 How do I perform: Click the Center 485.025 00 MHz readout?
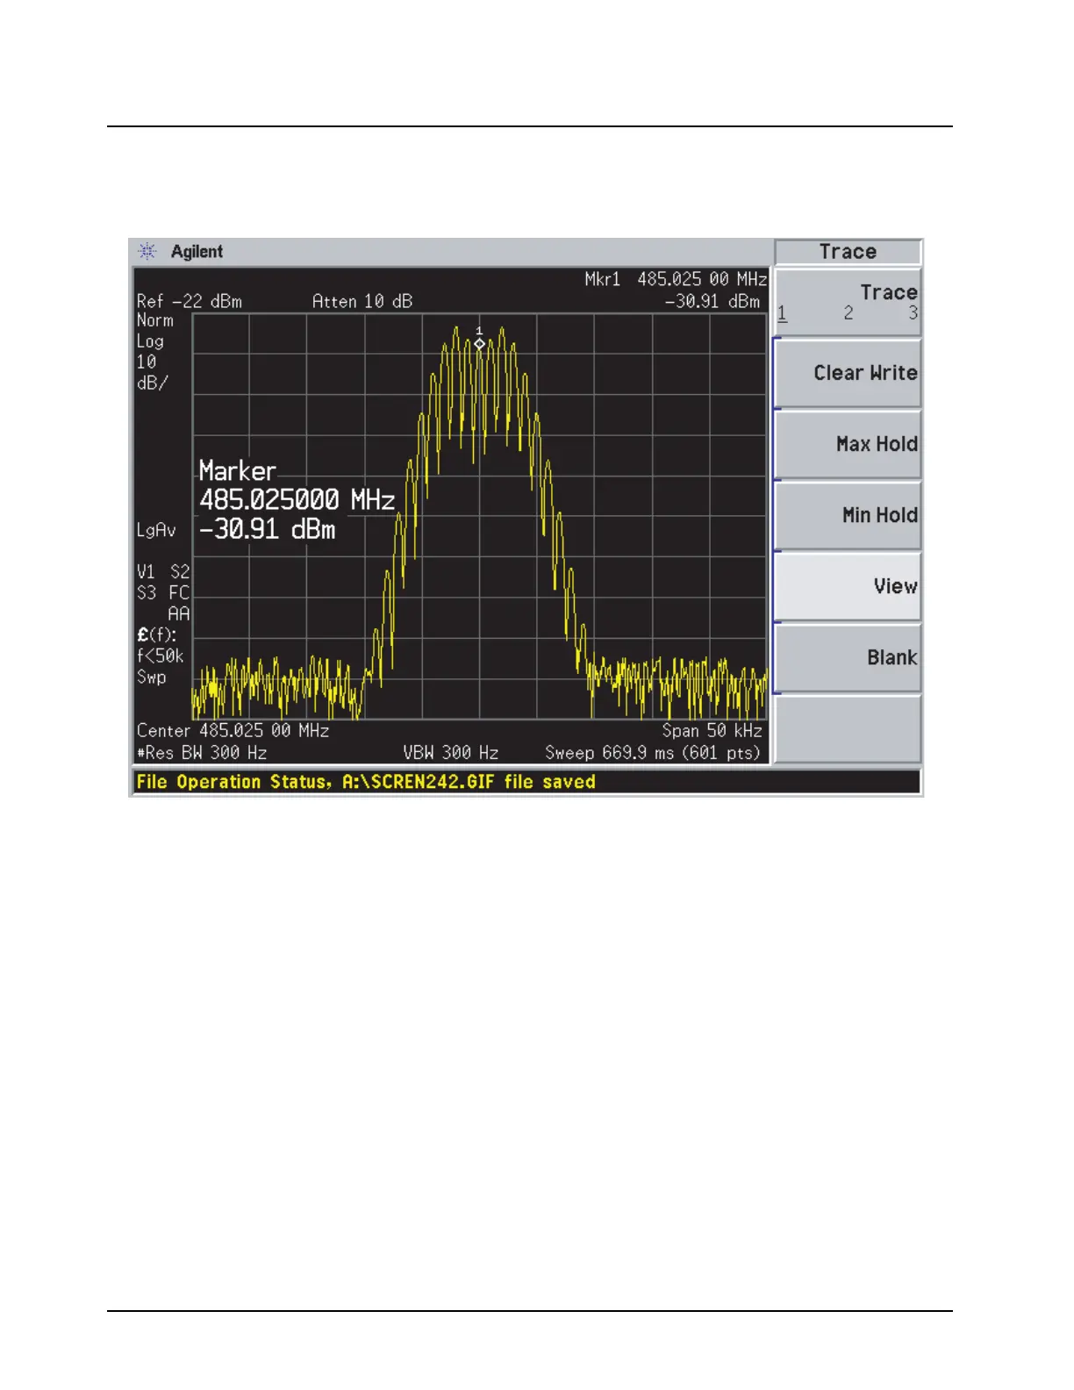(x=233, y=731)
